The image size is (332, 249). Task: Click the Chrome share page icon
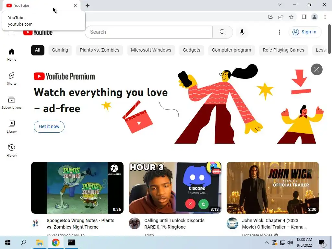pyautogui.click(x=281, y=17)
